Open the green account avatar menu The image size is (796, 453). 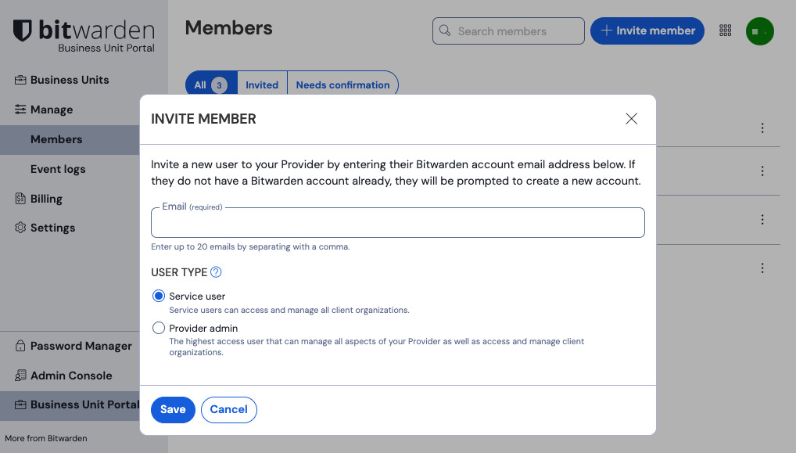pyautogui.click(x=759, y=31)
